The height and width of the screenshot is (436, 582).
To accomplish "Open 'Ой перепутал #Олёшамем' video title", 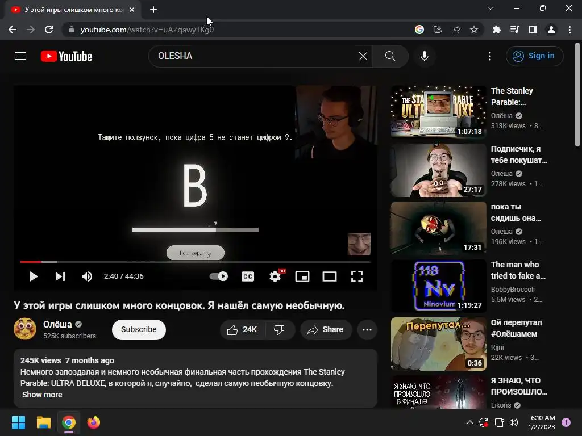I will click(516, 328).
